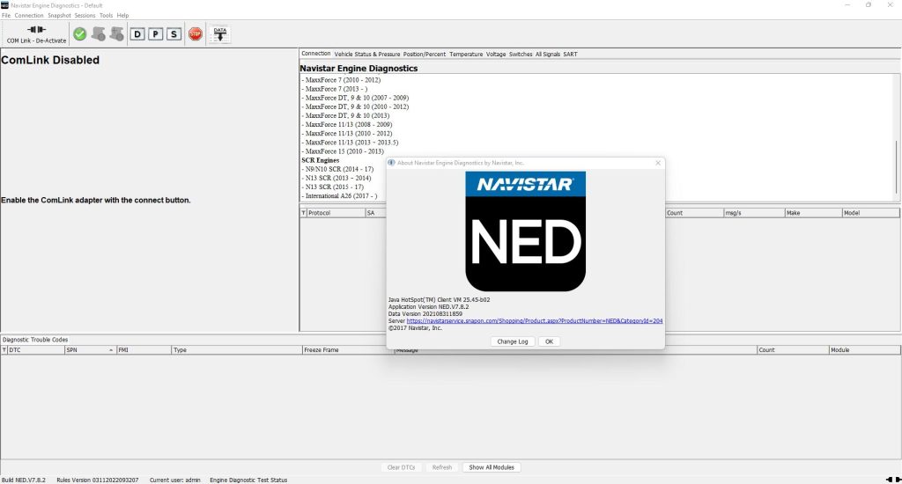Viewport: 902px width, 484px height.
Task: Click the Freeze Frame column header
Action: click(x=348, y=349)
